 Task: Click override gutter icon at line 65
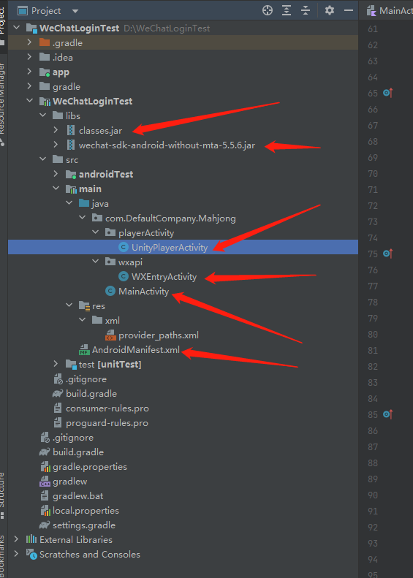[387, 94]
